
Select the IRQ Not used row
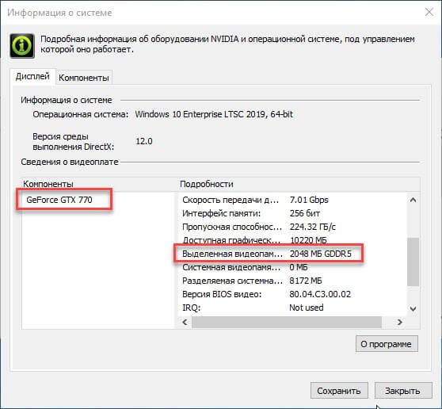(292, 308)
